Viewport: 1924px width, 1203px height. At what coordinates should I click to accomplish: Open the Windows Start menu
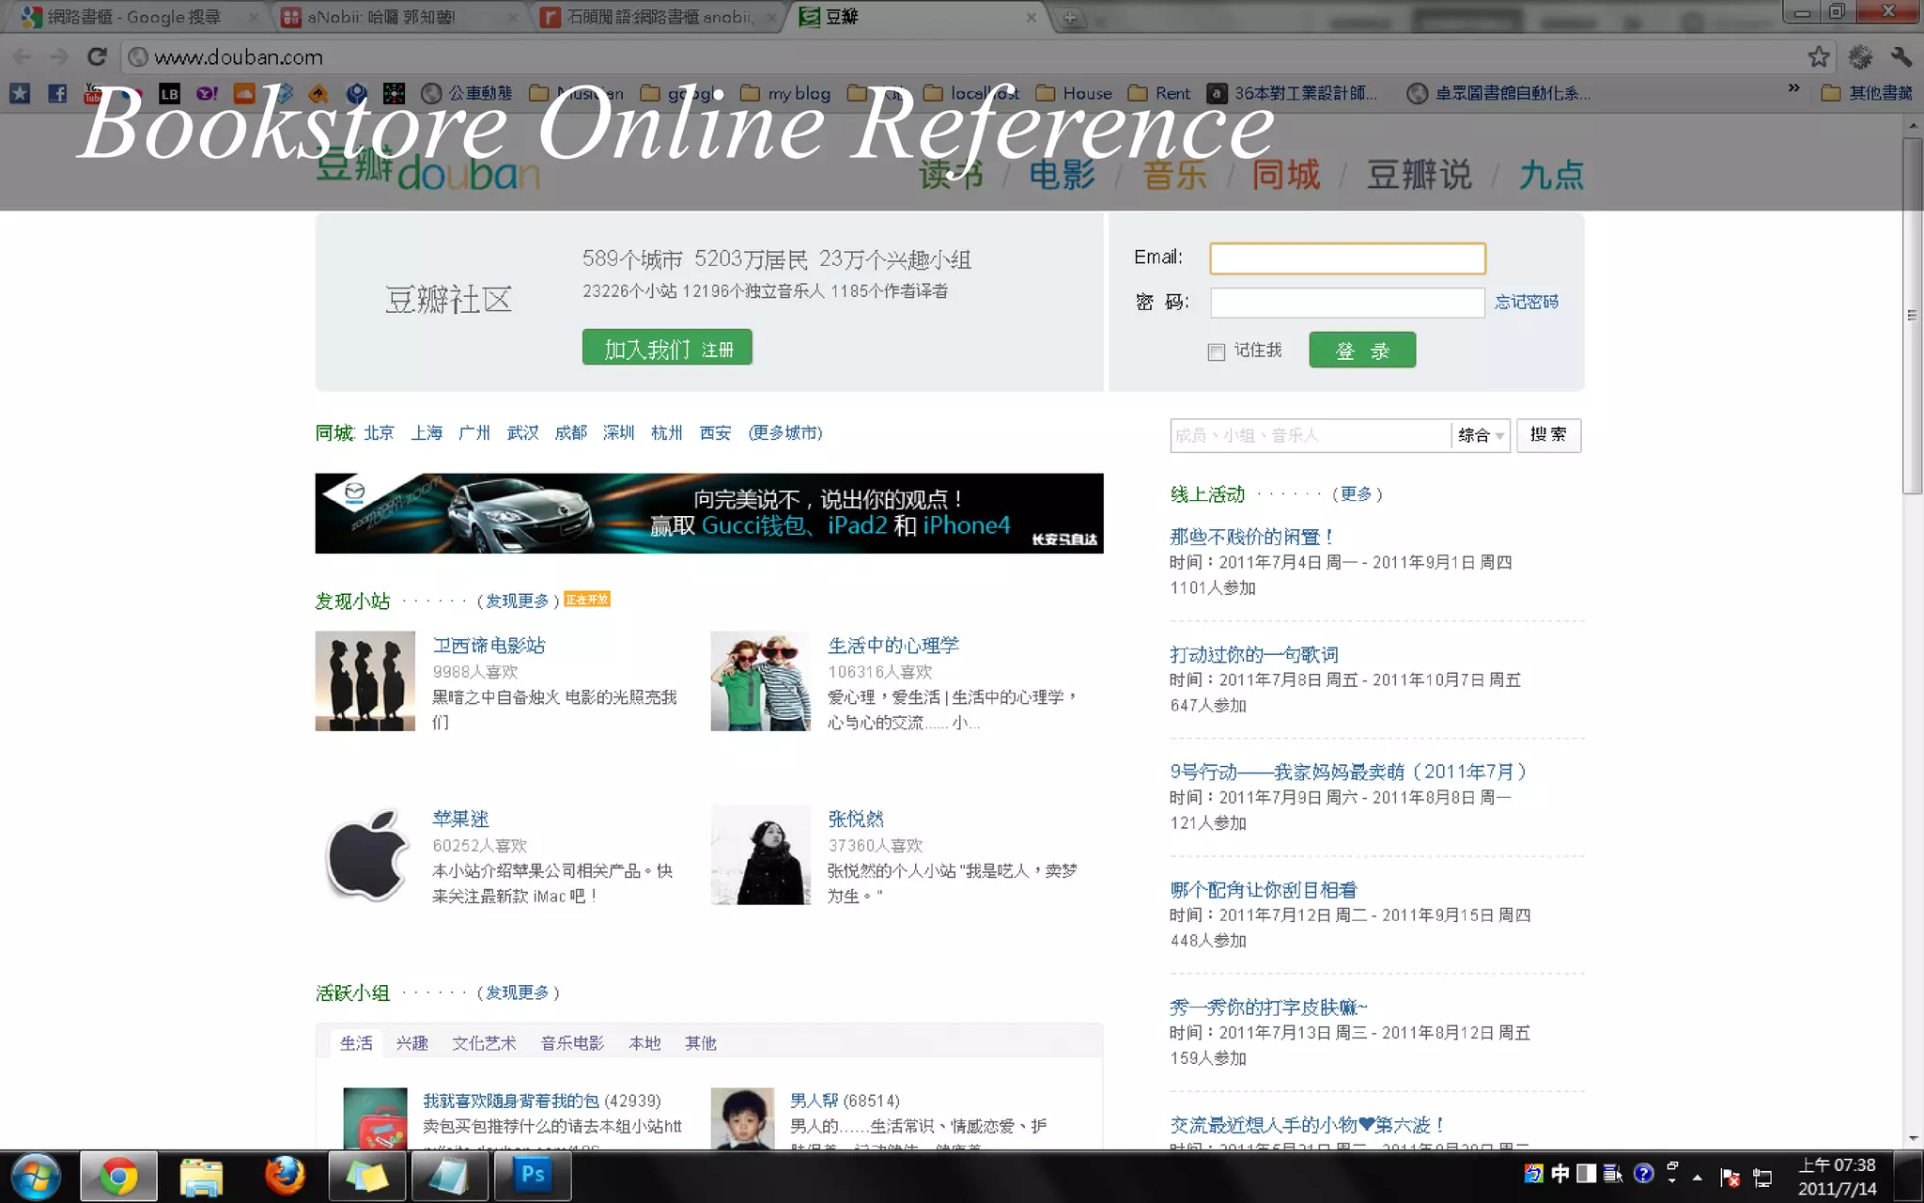click(x=37, y=1176)
